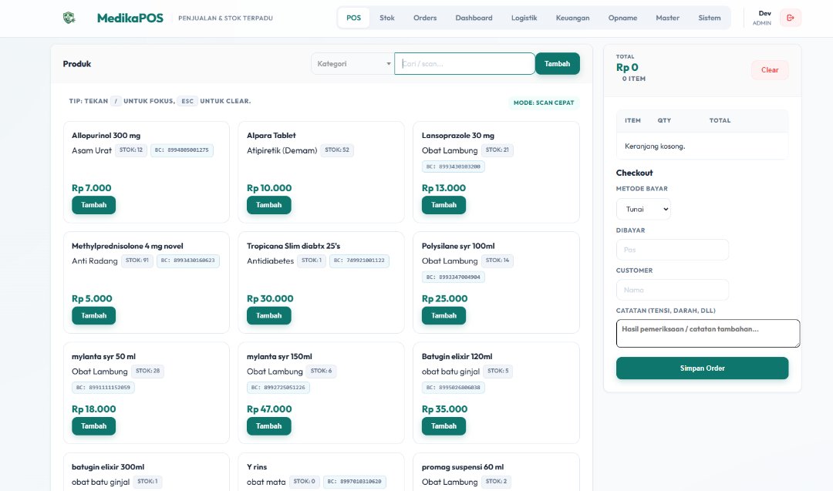This screenshot has height=491, width=833.
Task: Add Tropicana Slim diabtx 25's via Tambah
Action: click(269, 315)
